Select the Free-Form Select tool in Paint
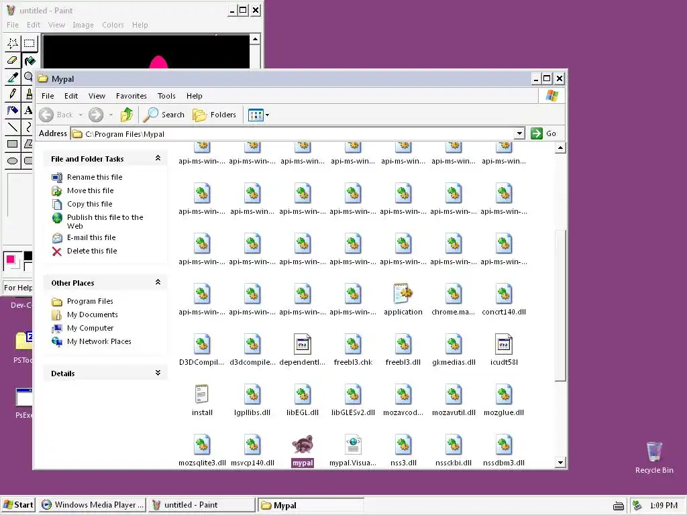This screenshot has height=515, width=687. pos(13,44)
